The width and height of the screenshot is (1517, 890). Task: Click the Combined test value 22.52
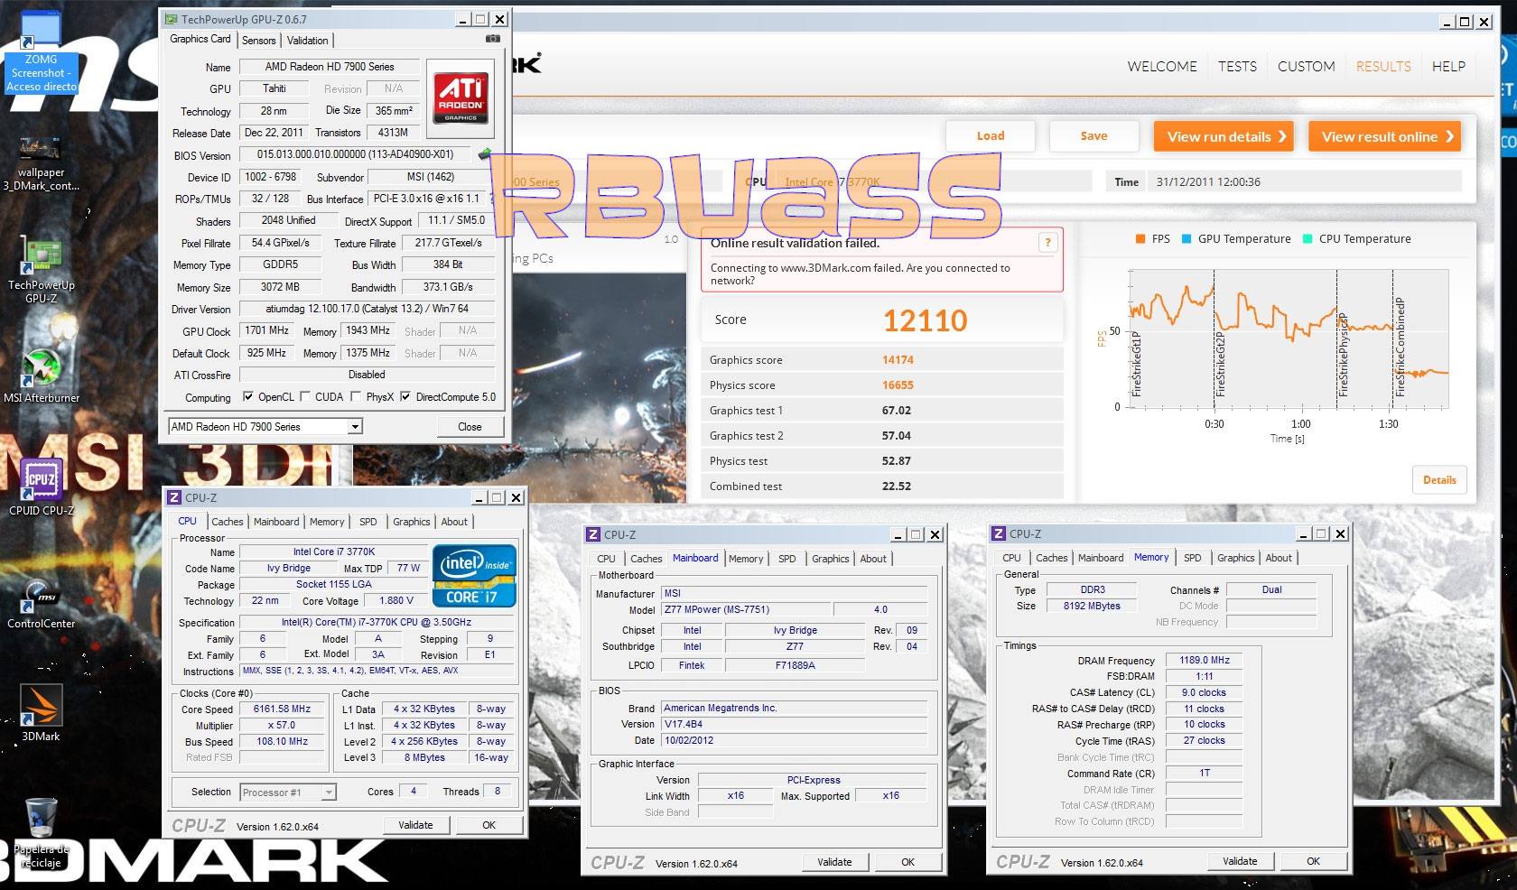point(897,487)
